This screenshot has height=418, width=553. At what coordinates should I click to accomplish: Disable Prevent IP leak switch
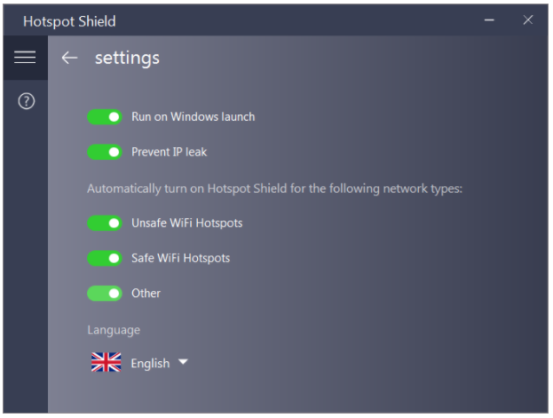coord(105,152)
